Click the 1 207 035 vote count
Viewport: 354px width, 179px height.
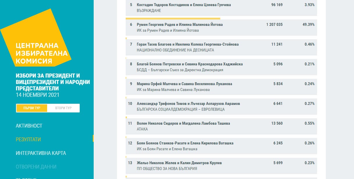(274, 25)
